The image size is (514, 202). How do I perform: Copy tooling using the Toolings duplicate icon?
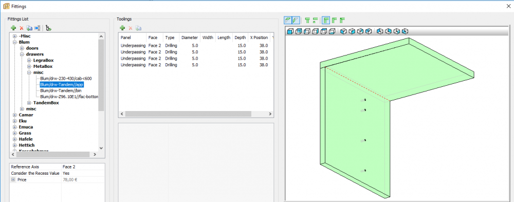(138, 29)
